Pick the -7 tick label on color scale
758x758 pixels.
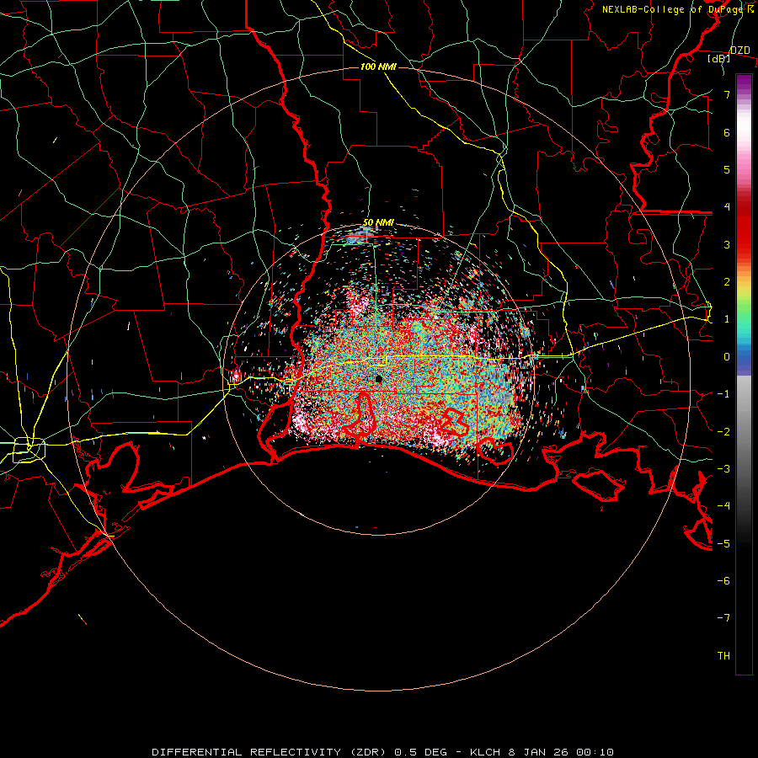pyautogui.click(x=723, y=618)
